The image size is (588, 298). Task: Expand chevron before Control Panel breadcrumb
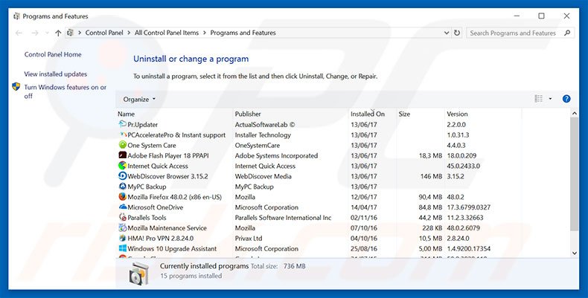click(x=80, y=33)
